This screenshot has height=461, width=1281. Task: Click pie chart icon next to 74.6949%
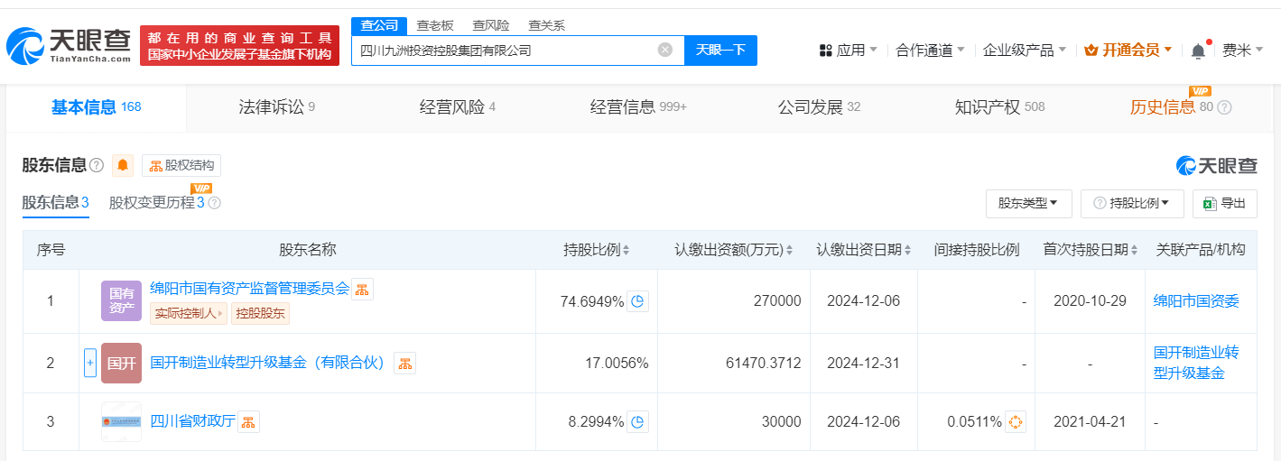[x=638, y=301]
